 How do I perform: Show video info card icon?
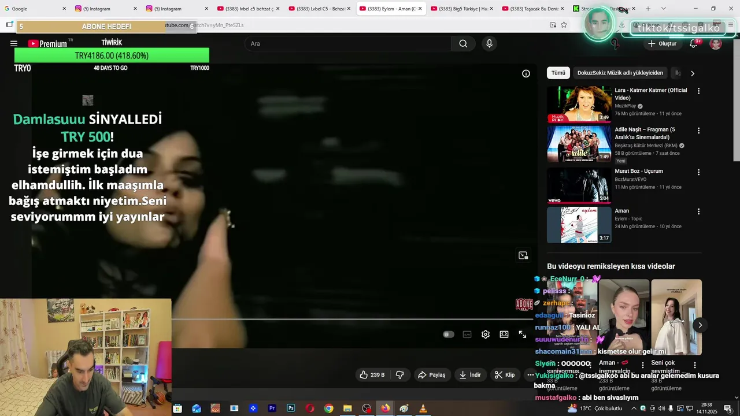point(526,73)
